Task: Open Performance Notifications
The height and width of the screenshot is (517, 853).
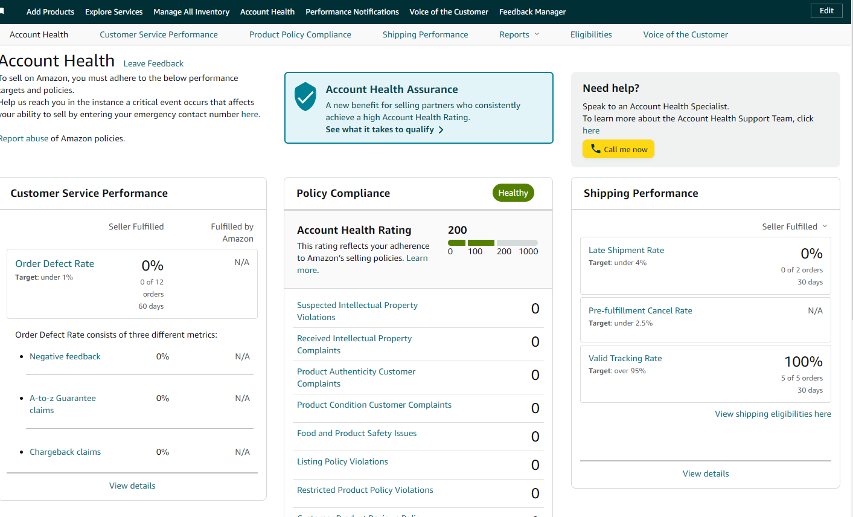Action: pos(352,12)
